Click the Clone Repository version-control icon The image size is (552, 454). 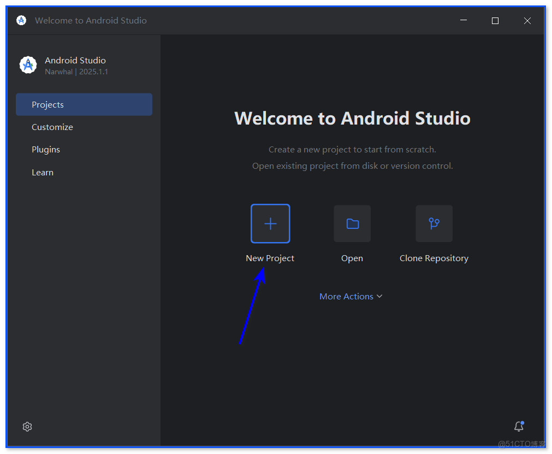[x=434, y=223]
